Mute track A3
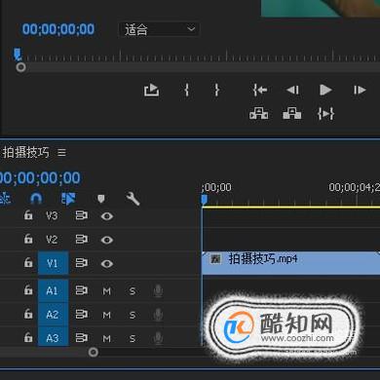The height and width of the screenshot is (380, 380). coord(106,339)
